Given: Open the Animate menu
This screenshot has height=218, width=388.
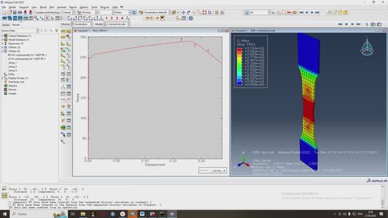Looking at the screenshot, I should (62, 7).
